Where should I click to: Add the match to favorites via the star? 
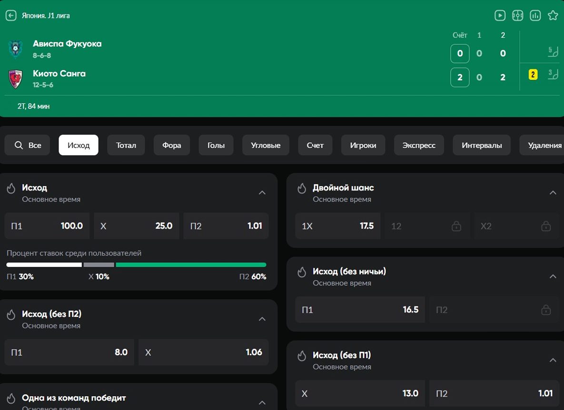[553, 15]
